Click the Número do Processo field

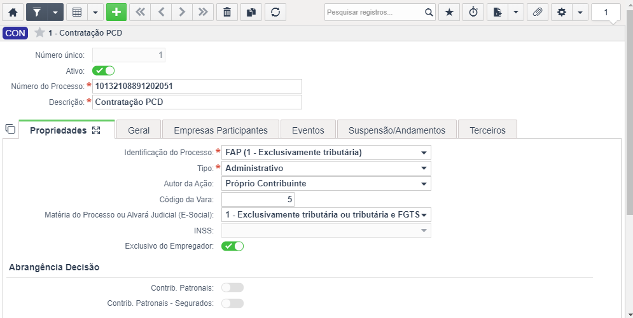coord(197,86)
